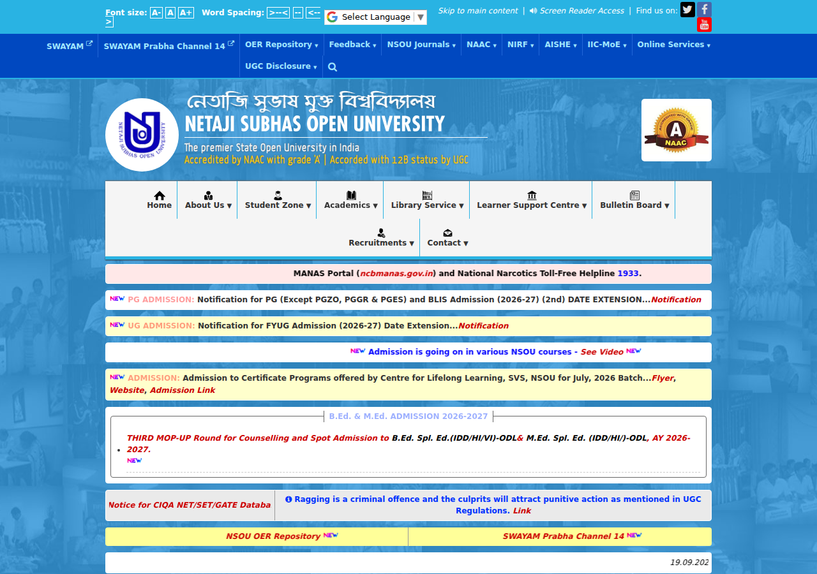Viewport: 817px width, 574px height.
Task: Open the Student Zone menu label
Action: 278,205
